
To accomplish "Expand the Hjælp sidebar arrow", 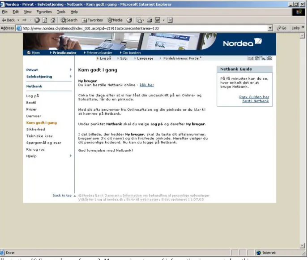I will 71,156.
